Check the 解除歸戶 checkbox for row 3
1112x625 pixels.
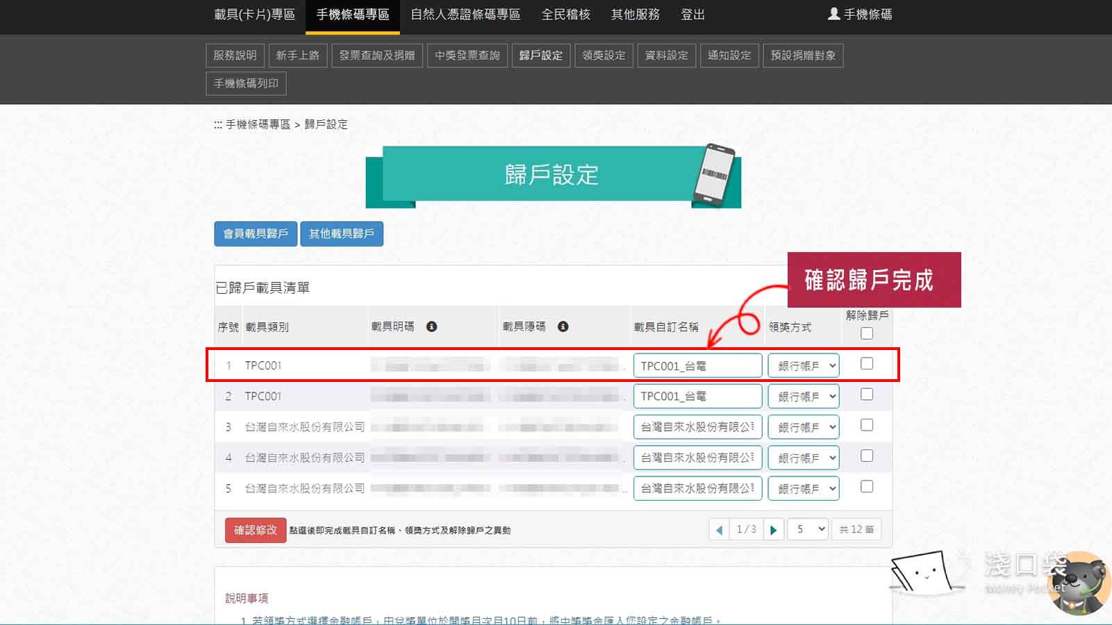pyautogui.click(x=866, y=425)
